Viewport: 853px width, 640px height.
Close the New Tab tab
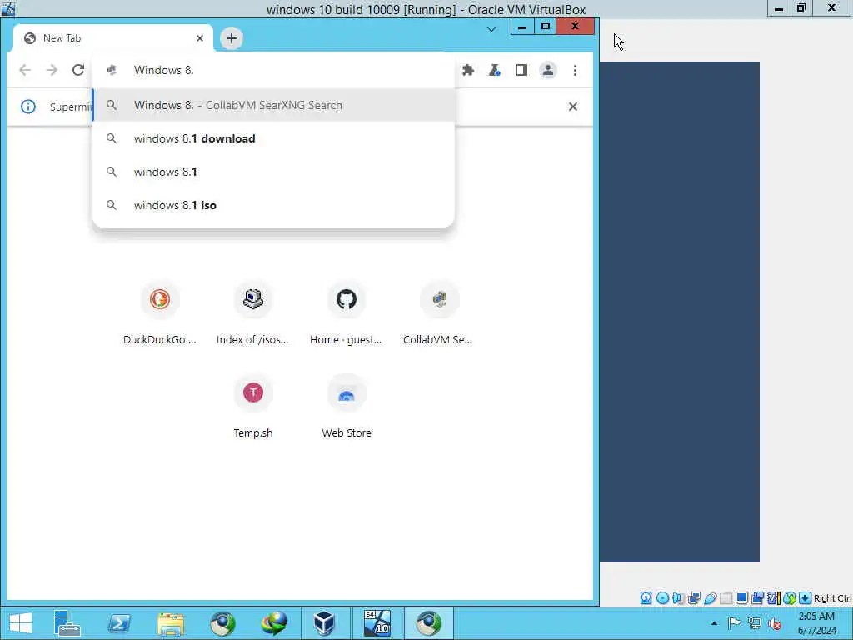tap(200, 38)
